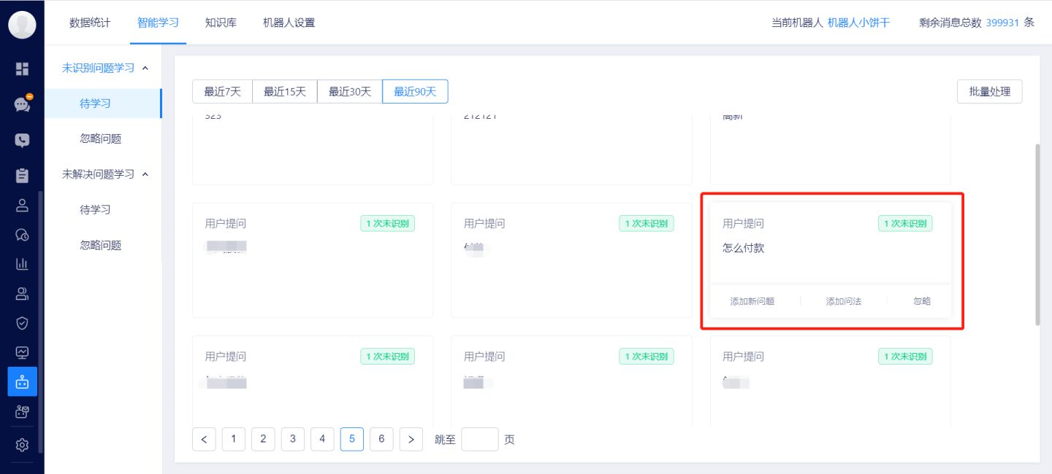Select current page 5 in pagination
Image resolution: width=1052 pixels, height=474 pixels.
[x=352, y=439]
